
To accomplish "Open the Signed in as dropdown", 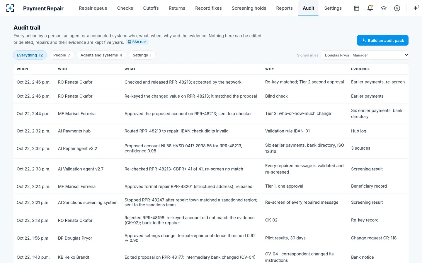I will (x=365, y=55).
